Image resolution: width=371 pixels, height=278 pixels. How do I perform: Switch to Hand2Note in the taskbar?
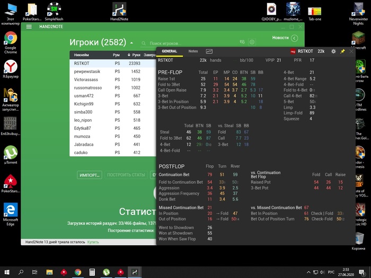pyautogui.click(x=135, y=272)
